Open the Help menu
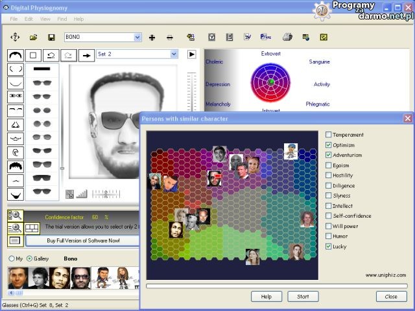 78,19
